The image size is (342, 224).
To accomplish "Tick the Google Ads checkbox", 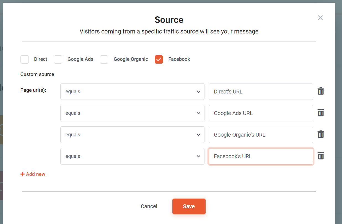I will (x=58, y=59).
